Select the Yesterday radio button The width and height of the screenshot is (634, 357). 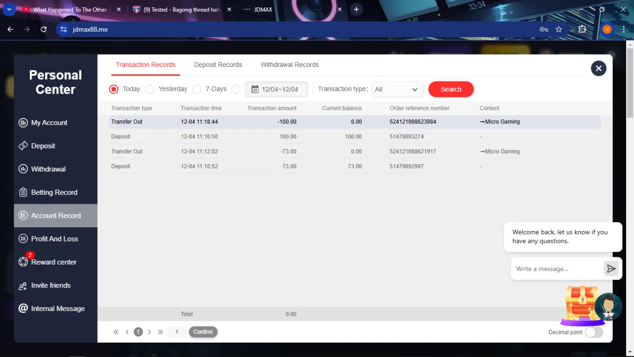click(150, 89)
